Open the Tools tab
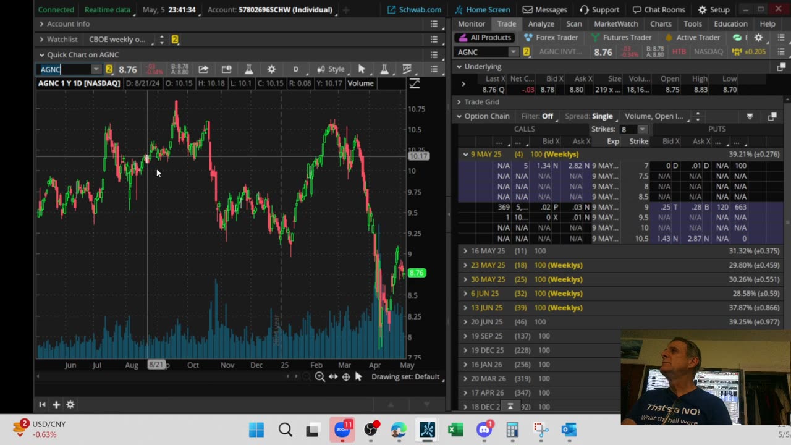The width and height of the screenshot is (791, 445). point(693,24)
